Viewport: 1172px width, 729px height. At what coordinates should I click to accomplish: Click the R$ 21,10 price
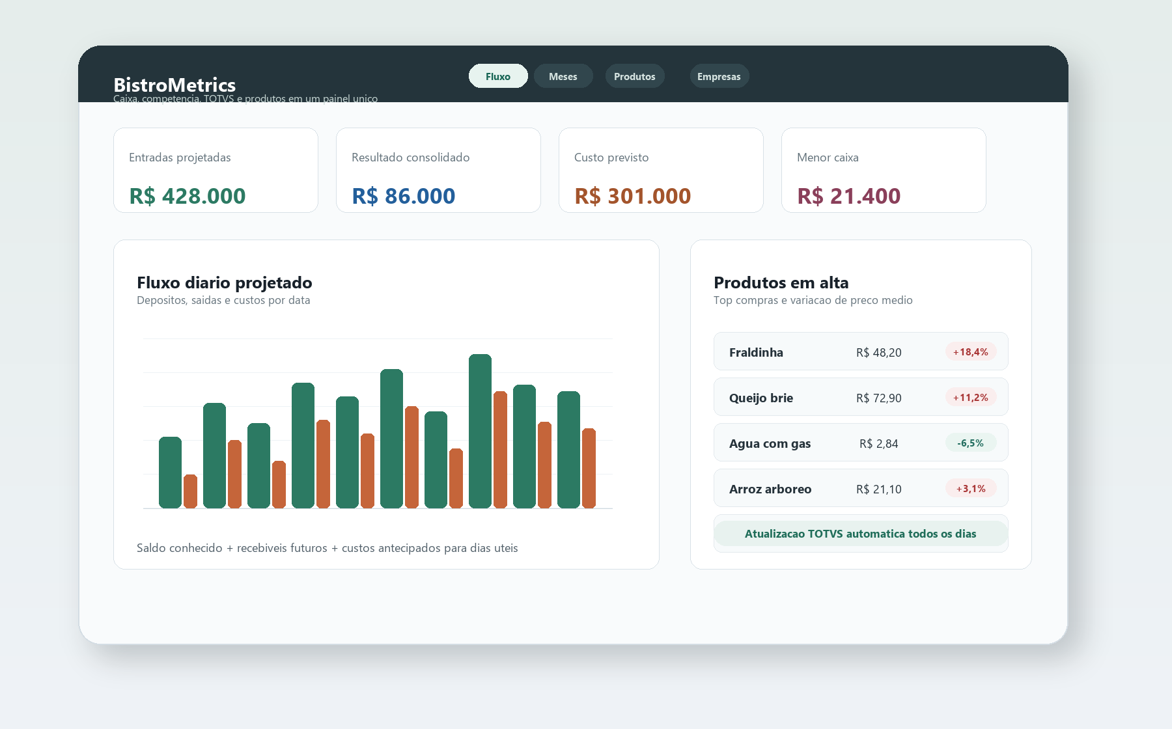click(879, 489)
